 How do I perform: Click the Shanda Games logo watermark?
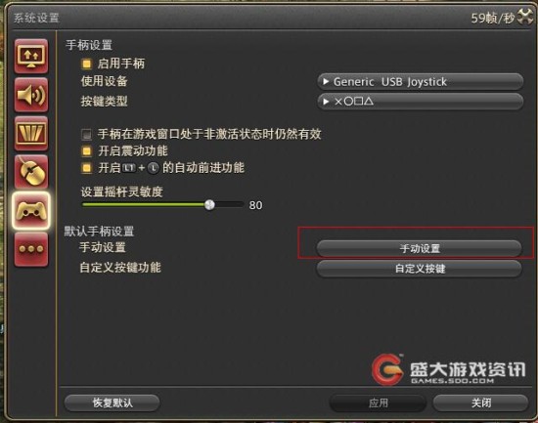[x=449, y=370]
